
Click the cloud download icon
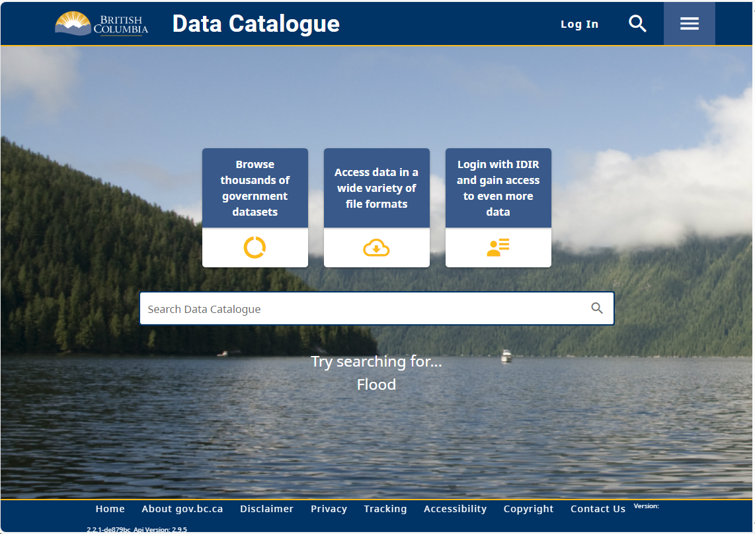(376, 248)
